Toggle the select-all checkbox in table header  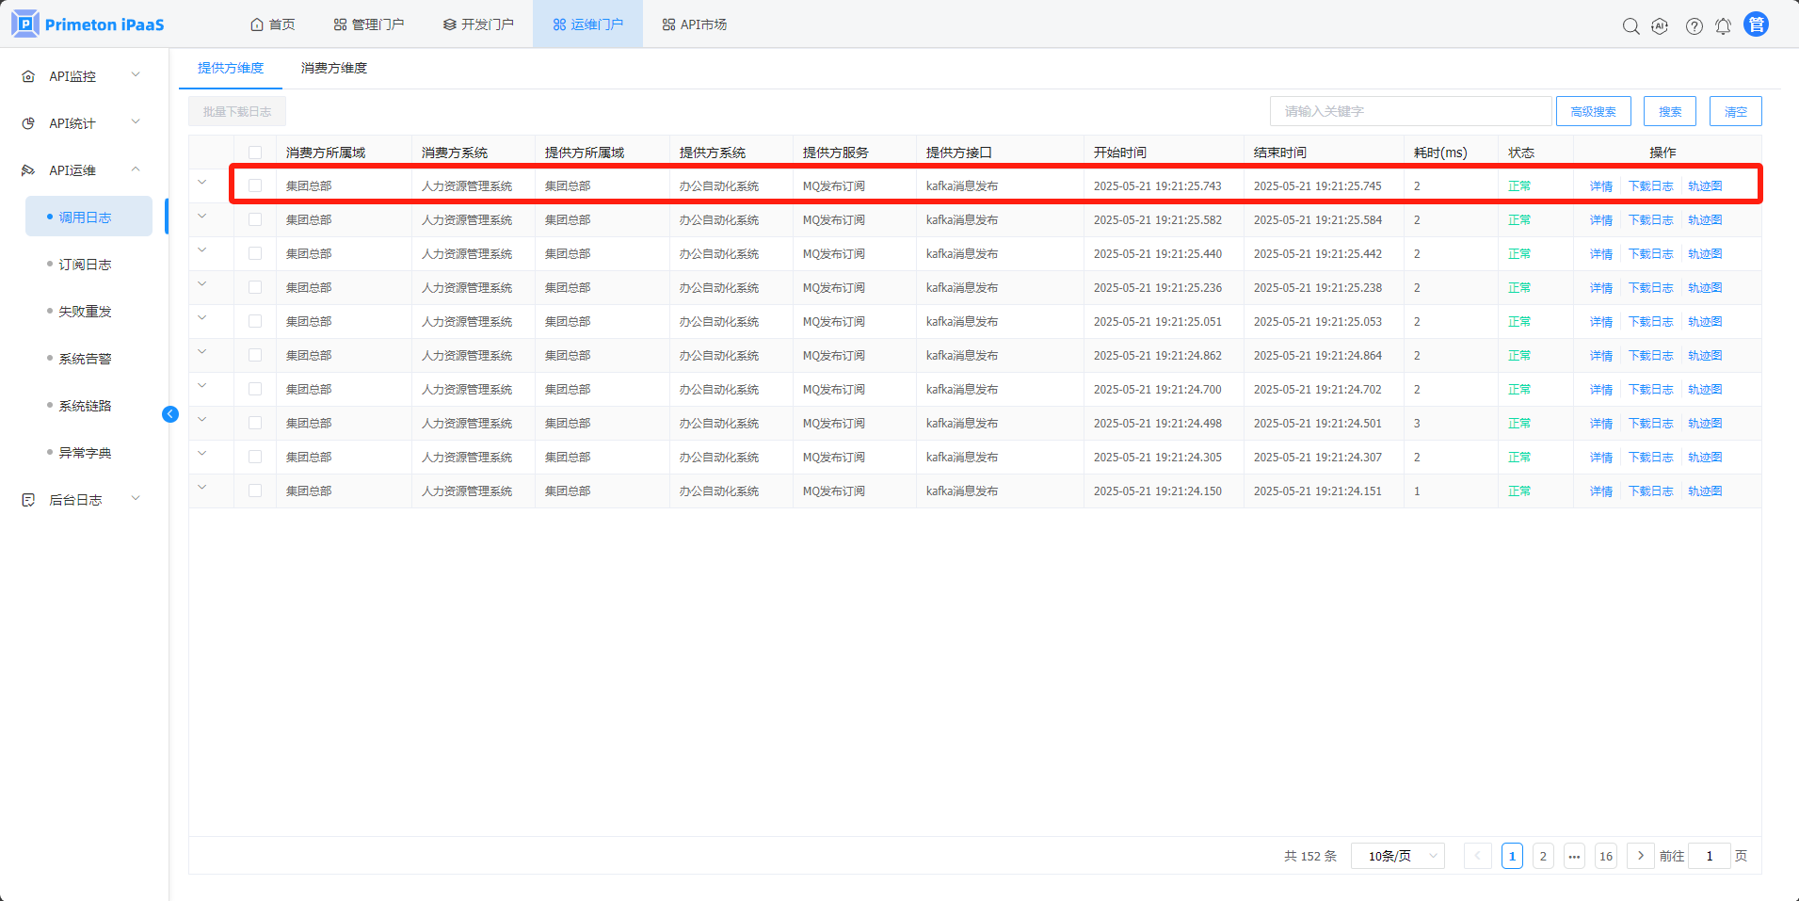pyautogui.click(x=255, y=153)
